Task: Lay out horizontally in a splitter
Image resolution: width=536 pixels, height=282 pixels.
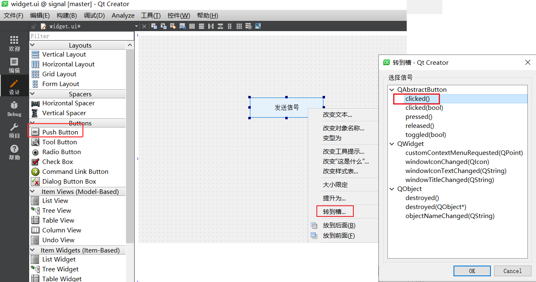Action: [211, 26]
